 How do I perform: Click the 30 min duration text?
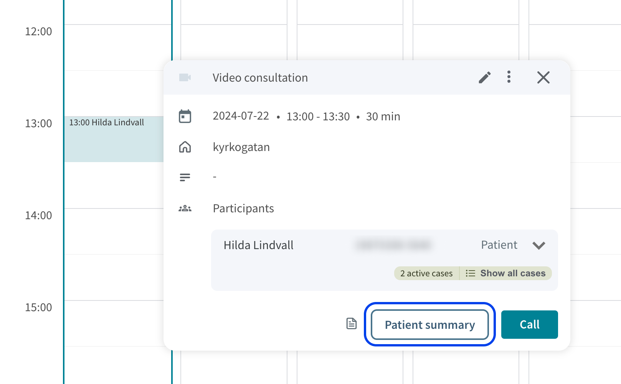[383, 117]
